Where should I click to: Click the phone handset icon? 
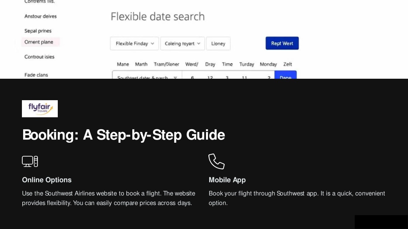216,161
